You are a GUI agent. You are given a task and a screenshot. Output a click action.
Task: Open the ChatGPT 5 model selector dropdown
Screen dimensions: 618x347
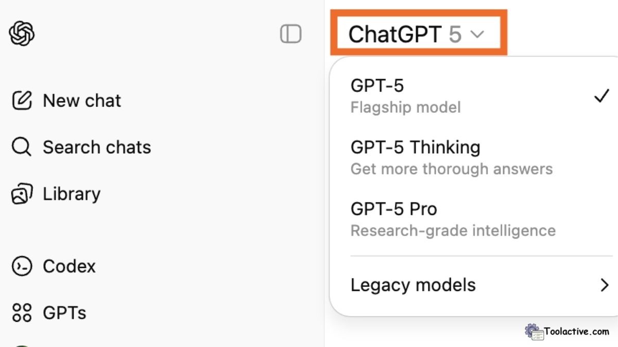tap(417, 34)
